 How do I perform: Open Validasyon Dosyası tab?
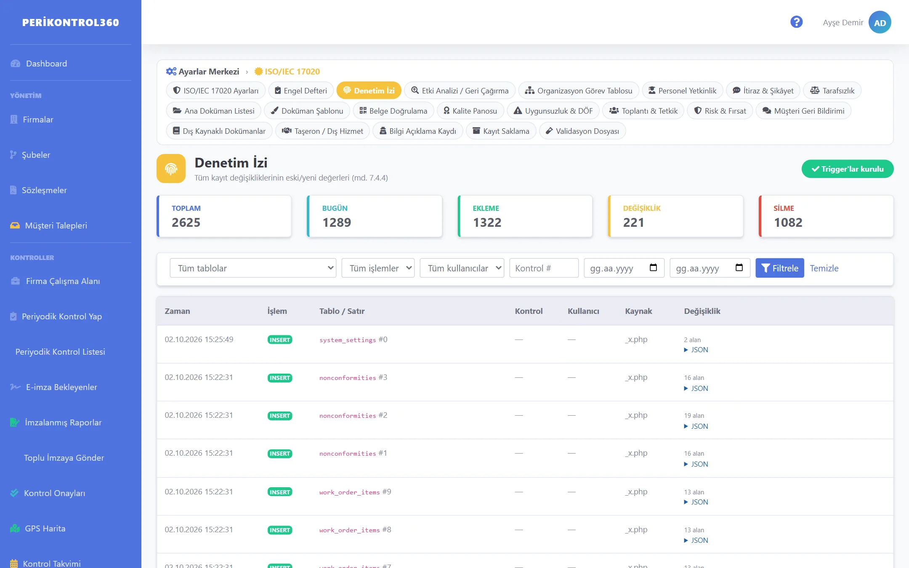(582, 131)
